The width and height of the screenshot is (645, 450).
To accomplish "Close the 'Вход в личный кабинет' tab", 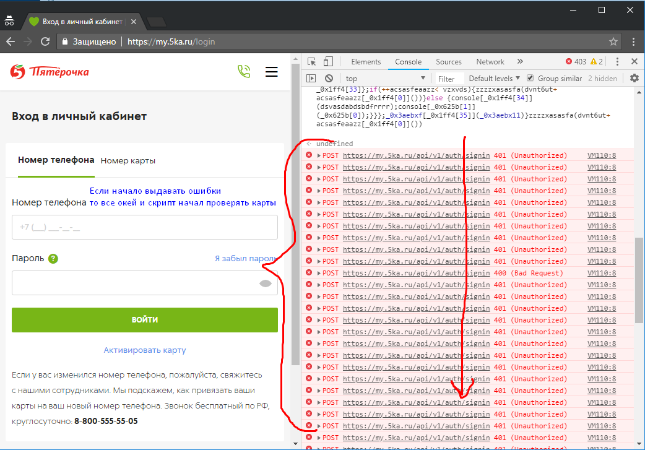I will (134, 22).
